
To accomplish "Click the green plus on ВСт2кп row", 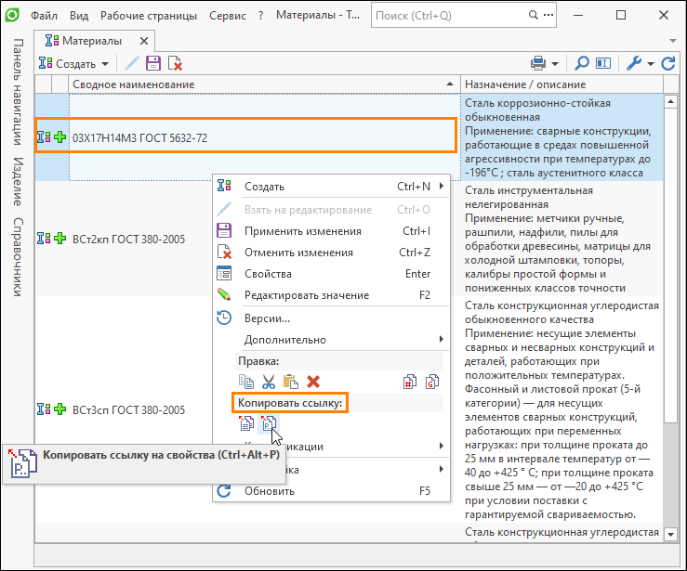I will (x=60, y=238).
